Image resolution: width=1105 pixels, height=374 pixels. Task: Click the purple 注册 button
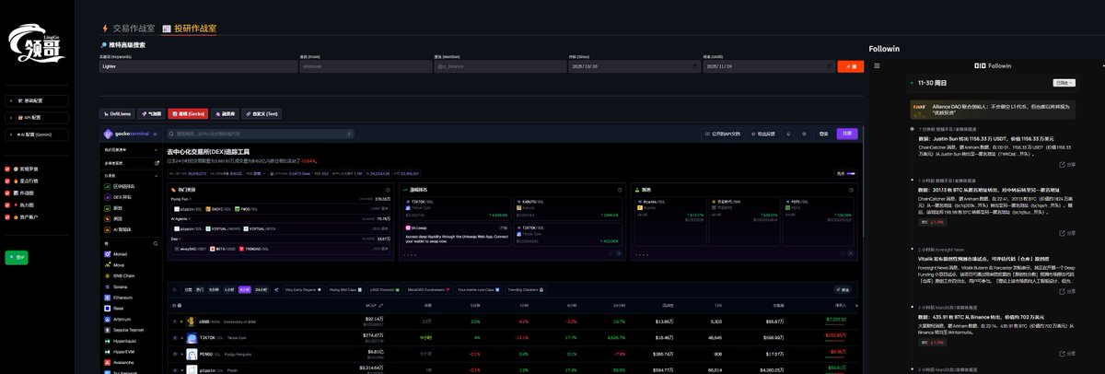tap(846, 134)
